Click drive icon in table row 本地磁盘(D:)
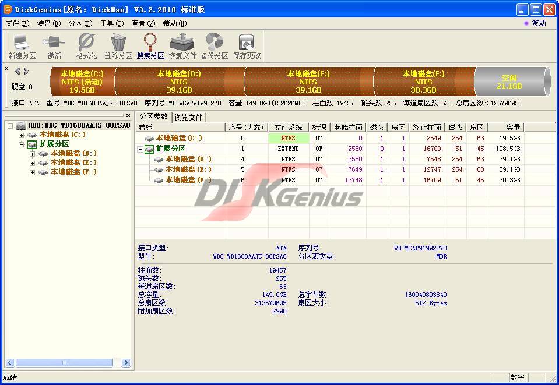 tap(159, 159)
